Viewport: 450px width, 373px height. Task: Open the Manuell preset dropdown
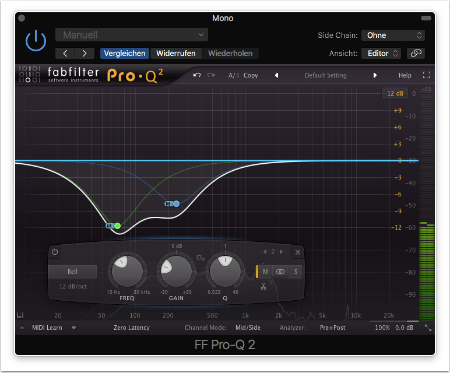click(x=132, y=35)
